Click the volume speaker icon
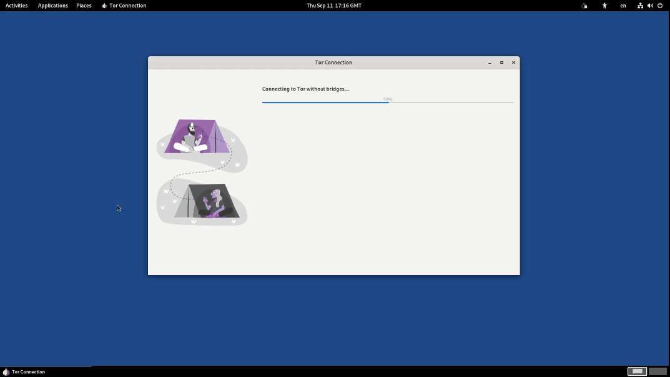Viewport: 670px width, 377px height. pos(650,6)
